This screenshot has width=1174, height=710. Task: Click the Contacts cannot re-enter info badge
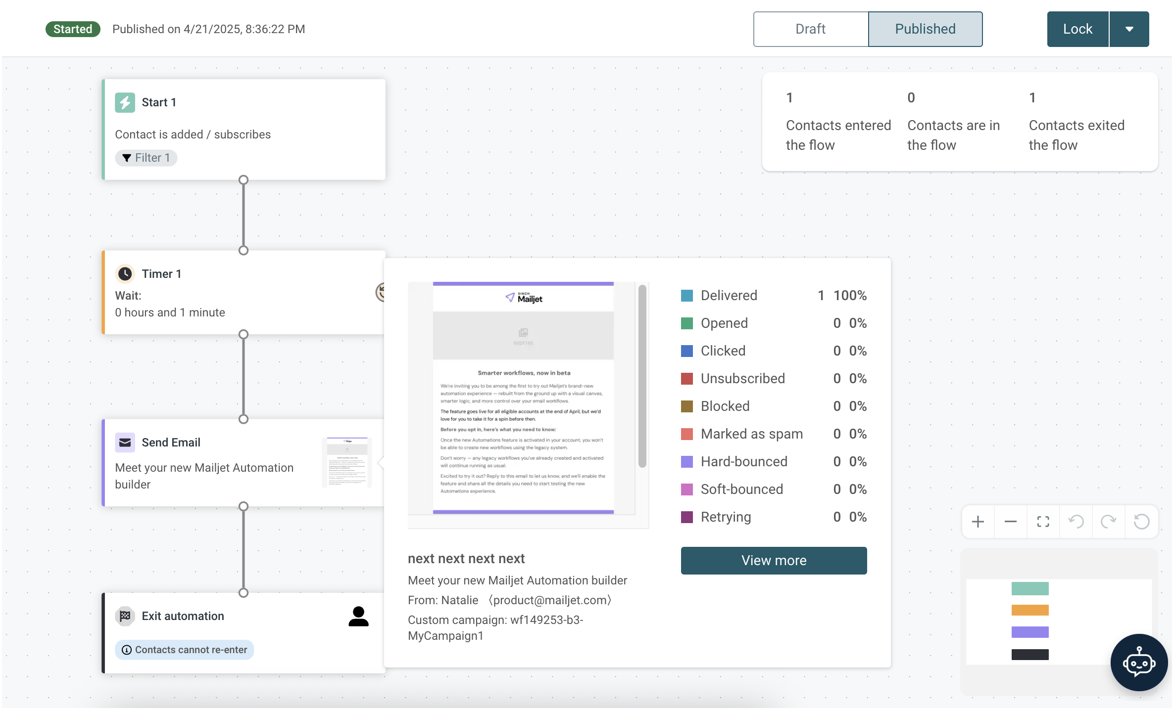184,650
